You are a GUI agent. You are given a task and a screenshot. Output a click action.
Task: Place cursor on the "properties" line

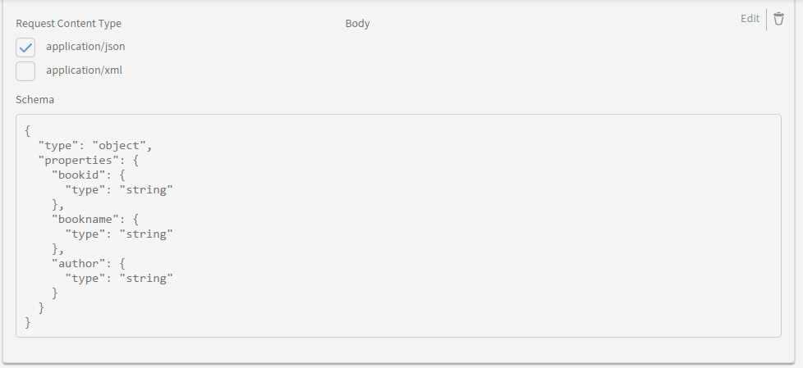coord(89,161)
